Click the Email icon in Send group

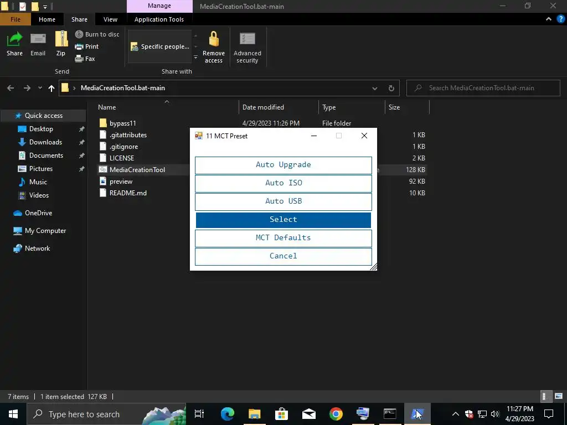coord(38,43)
